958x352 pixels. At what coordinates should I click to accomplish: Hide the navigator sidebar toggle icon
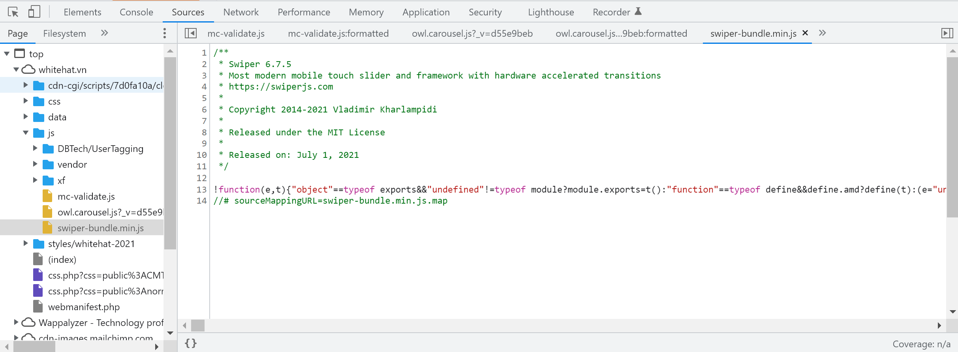tap(191, 33)
